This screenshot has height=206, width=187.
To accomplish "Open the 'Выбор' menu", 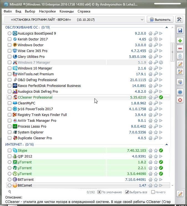I will [x=30, y=11].
